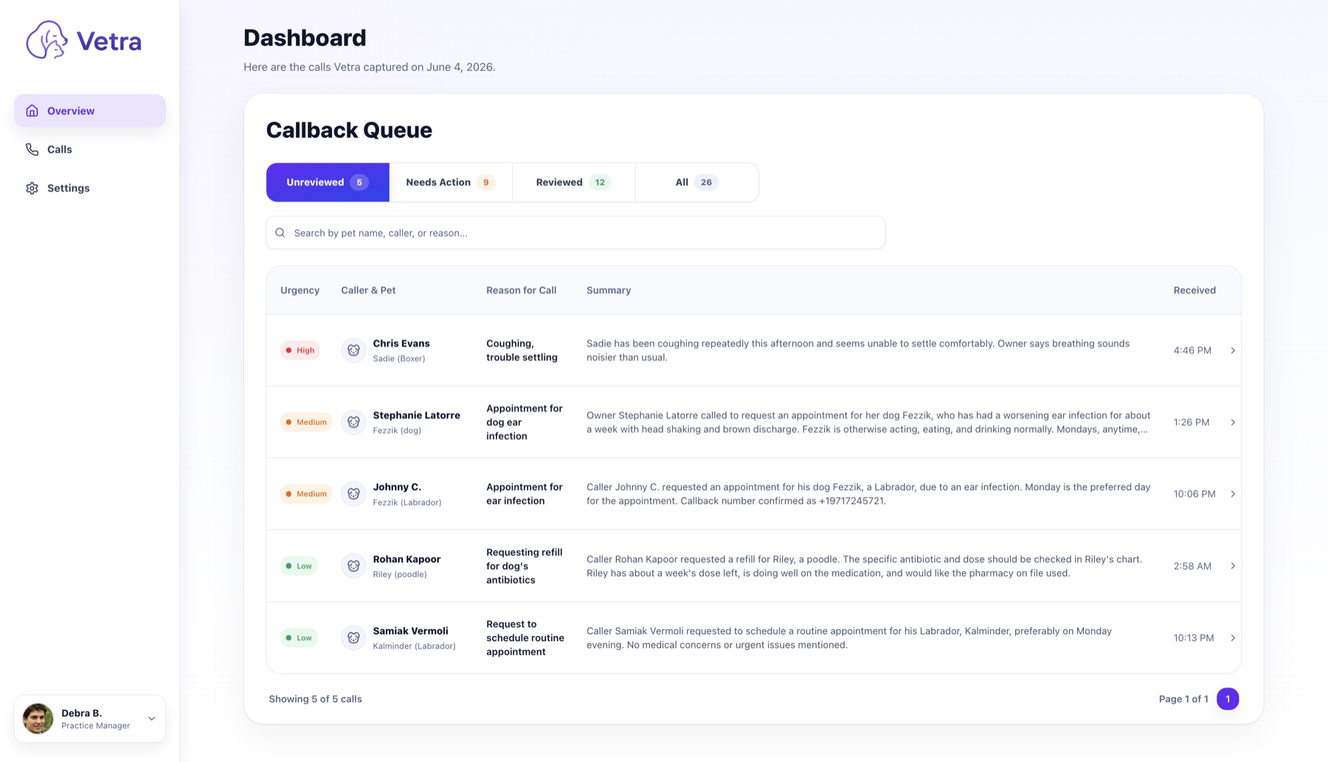Click the High urgency badge

tap(300, 350)
